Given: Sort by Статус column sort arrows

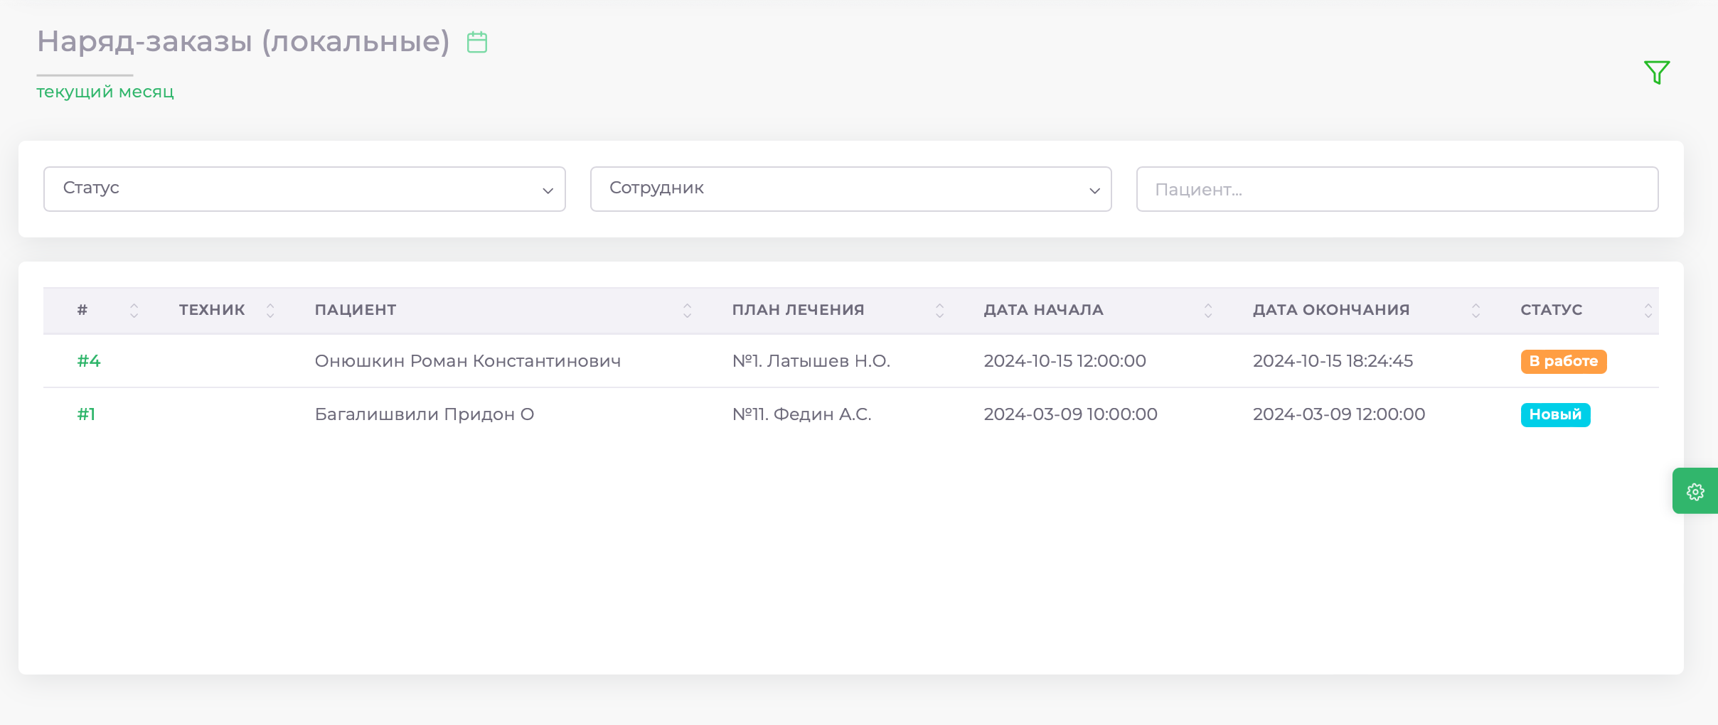Looking at the screenshot, I should click(1648, 310).
